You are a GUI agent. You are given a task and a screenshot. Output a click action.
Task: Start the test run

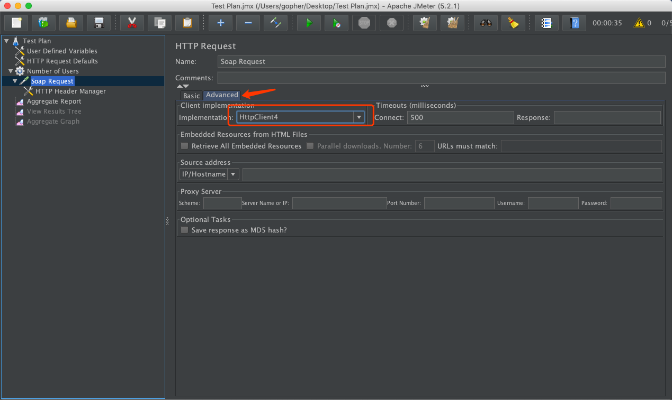click(309, 23)
